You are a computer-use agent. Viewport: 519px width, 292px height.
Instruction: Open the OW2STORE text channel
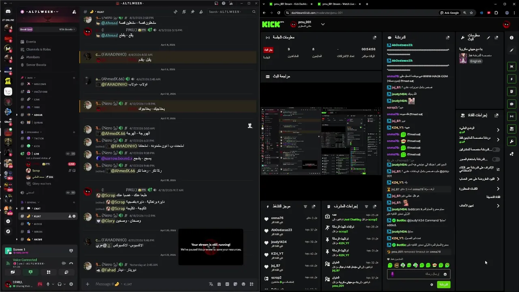(48, 92)
